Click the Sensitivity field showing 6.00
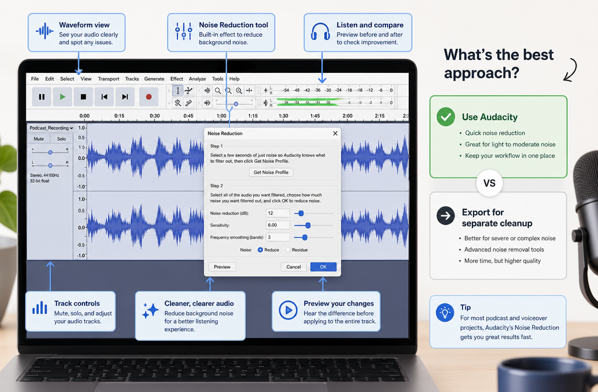Viewport: 598px width, 392px height. (277, 225)
